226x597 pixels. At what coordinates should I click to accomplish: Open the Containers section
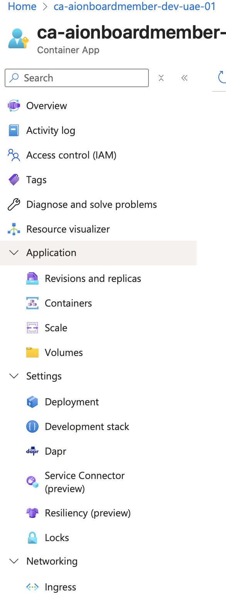point(68,303)
